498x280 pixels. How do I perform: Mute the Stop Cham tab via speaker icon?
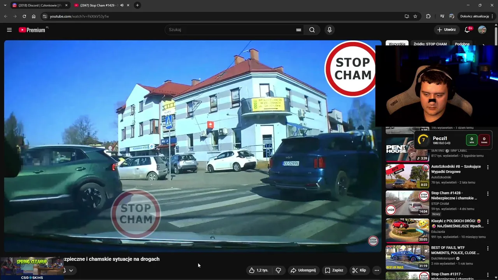pos(122,5)
